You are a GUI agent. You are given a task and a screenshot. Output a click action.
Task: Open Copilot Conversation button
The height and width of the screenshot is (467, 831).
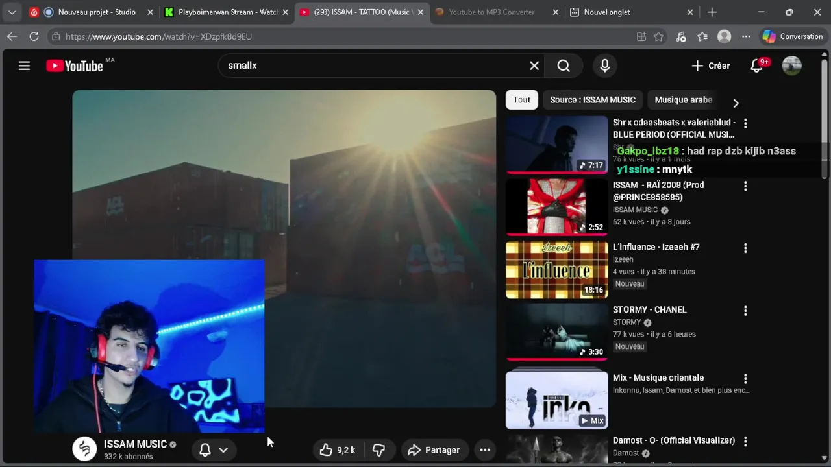pyautogui.click(x=793, y=36)
